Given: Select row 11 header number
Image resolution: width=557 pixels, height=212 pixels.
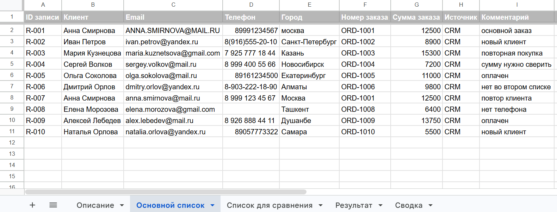Looking at the screenshot, I should tap(12, 131).
